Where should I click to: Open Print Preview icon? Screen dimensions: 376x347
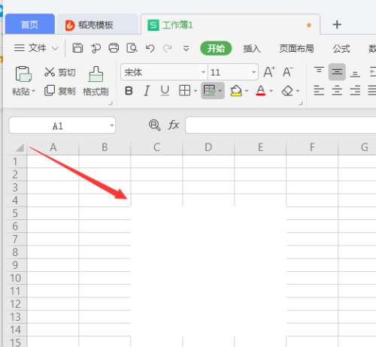(x=132, y=48)
